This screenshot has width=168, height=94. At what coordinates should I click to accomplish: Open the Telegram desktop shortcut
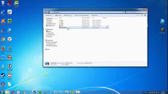tap(9, 31)
